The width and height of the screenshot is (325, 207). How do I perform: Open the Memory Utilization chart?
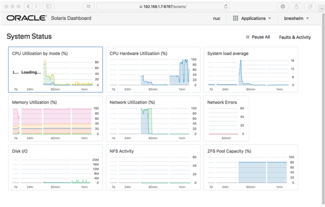pyautogui.click(x=55, y=118)
